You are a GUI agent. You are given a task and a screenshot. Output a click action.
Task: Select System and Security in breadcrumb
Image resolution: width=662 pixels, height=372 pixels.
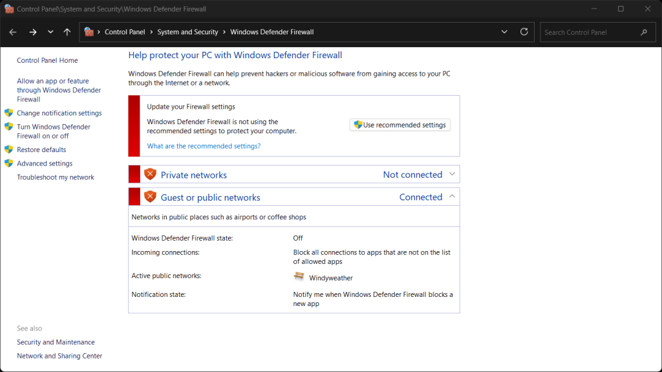click(x=187, y=32)
